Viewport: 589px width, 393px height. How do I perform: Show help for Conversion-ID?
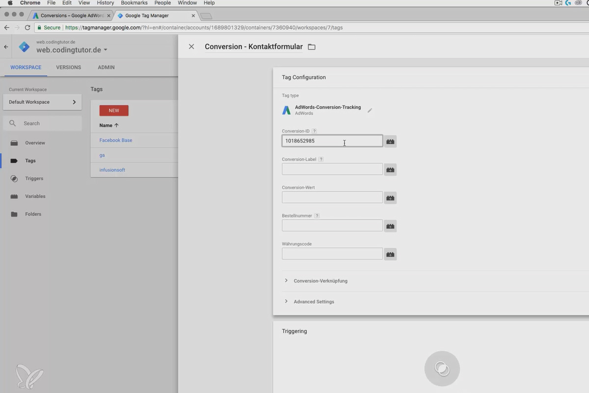[314, 131]
